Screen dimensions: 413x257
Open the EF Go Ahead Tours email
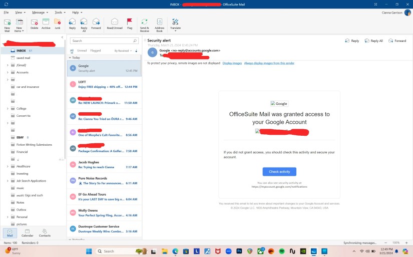click(104, 197)
